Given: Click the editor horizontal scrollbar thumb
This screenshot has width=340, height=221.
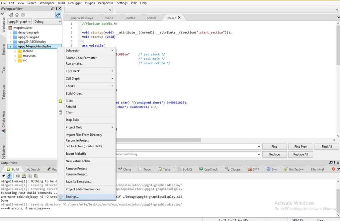Looking at the screenshot, I should coord(158,140).
